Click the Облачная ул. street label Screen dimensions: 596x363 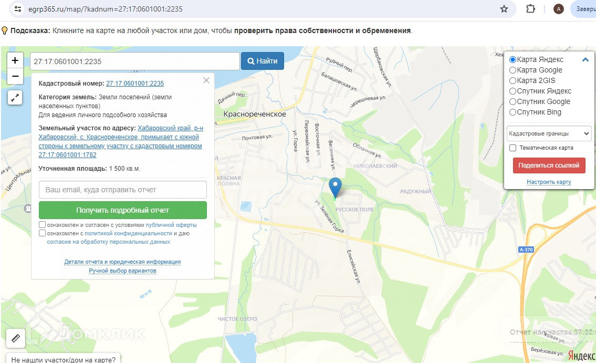coord(367,151)
